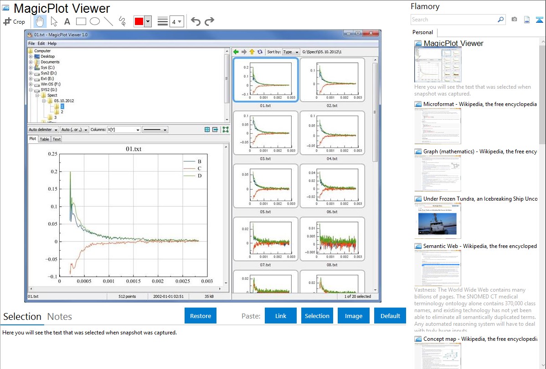Open the Auto delimiter dropdown
Viewport: 546px width, 369px height.
43,130
